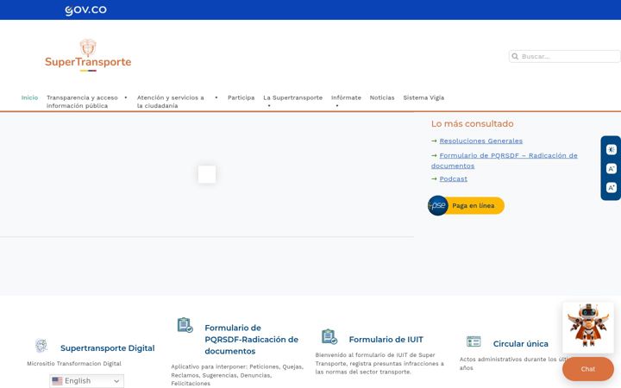Click Micrositio Transformacion Digital text
Image resolution: width=621 pixels, height=388 pixels.
point(74,364)
